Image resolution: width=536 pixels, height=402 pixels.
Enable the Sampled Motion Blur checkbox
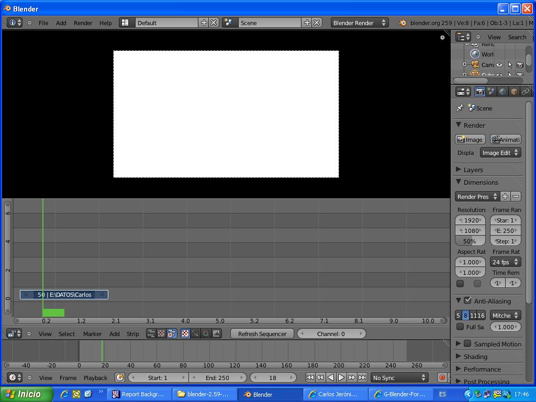(x=468, y=344)
